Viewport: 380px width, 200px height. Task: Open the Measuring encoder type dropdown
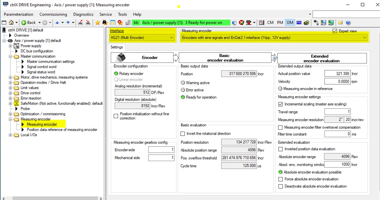coord(364,38)
